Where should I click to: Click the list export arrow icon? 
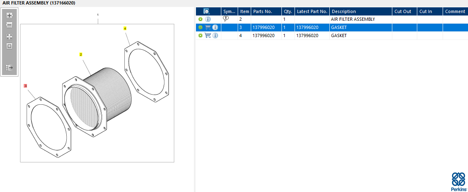coord(9,68)
